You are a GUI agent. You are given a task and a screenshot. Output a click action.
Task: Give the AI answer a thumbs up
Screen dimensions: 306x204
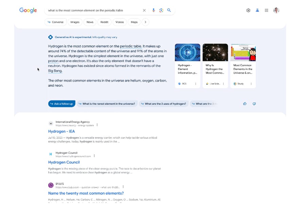245,104
